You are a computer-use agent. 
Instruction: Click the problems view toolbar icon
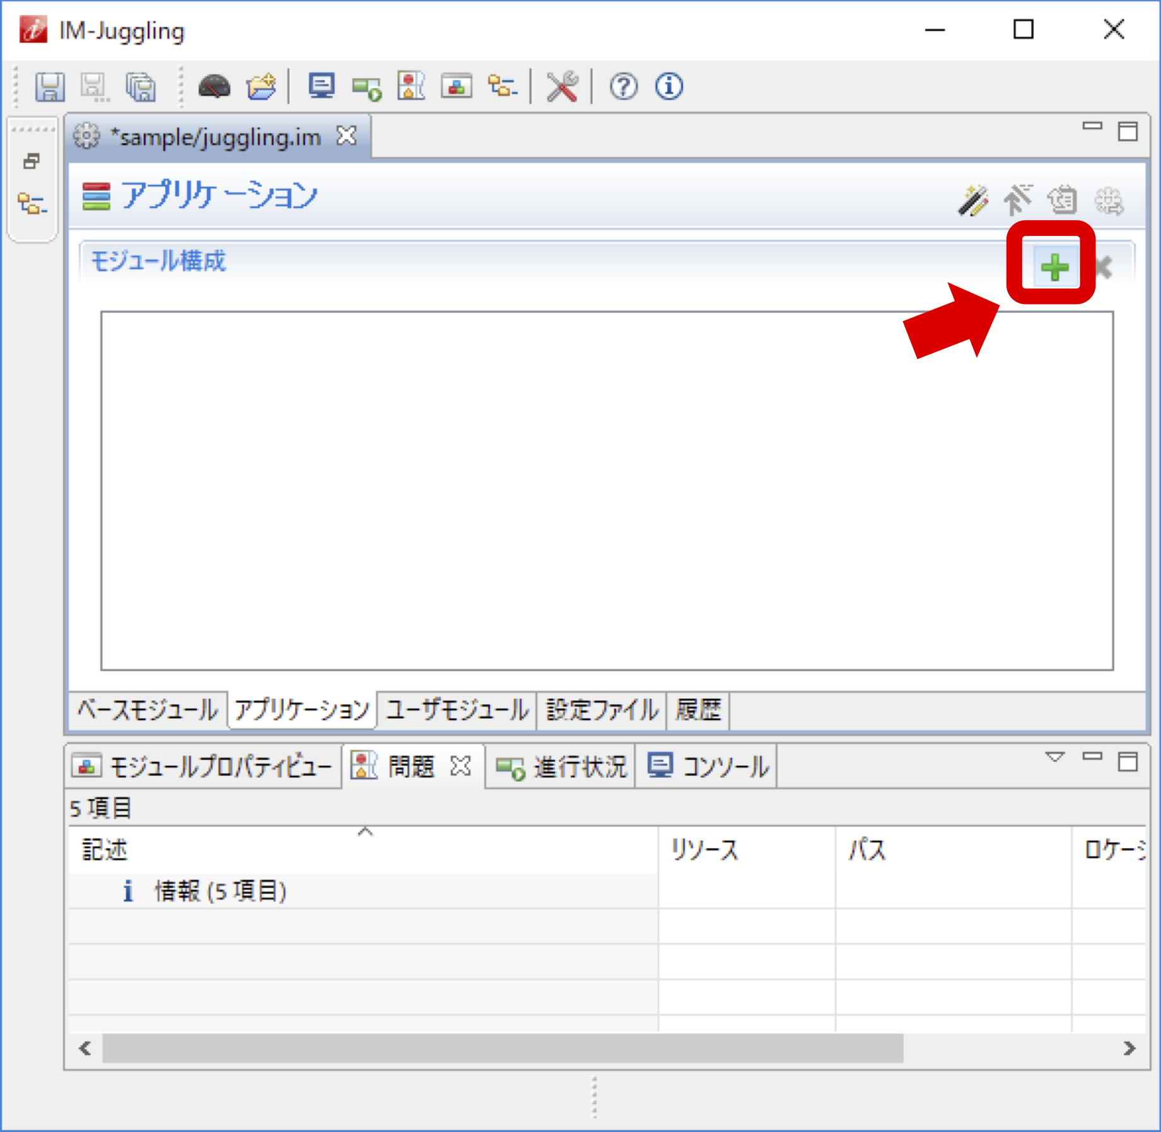point(411,86)
